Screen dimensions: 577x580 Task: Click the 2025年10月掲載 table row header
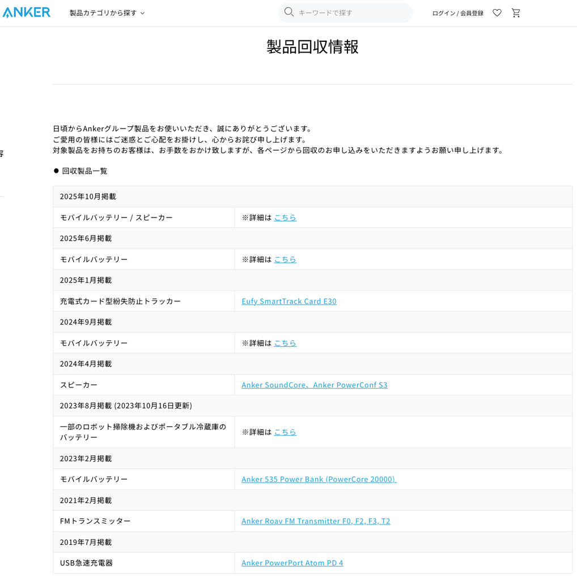click(x=88, y=197)
